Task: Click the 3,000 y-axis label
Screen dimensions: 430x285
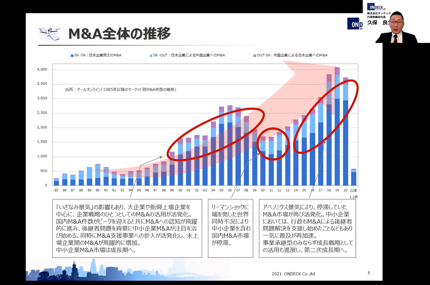Action: tap(42, 98)
